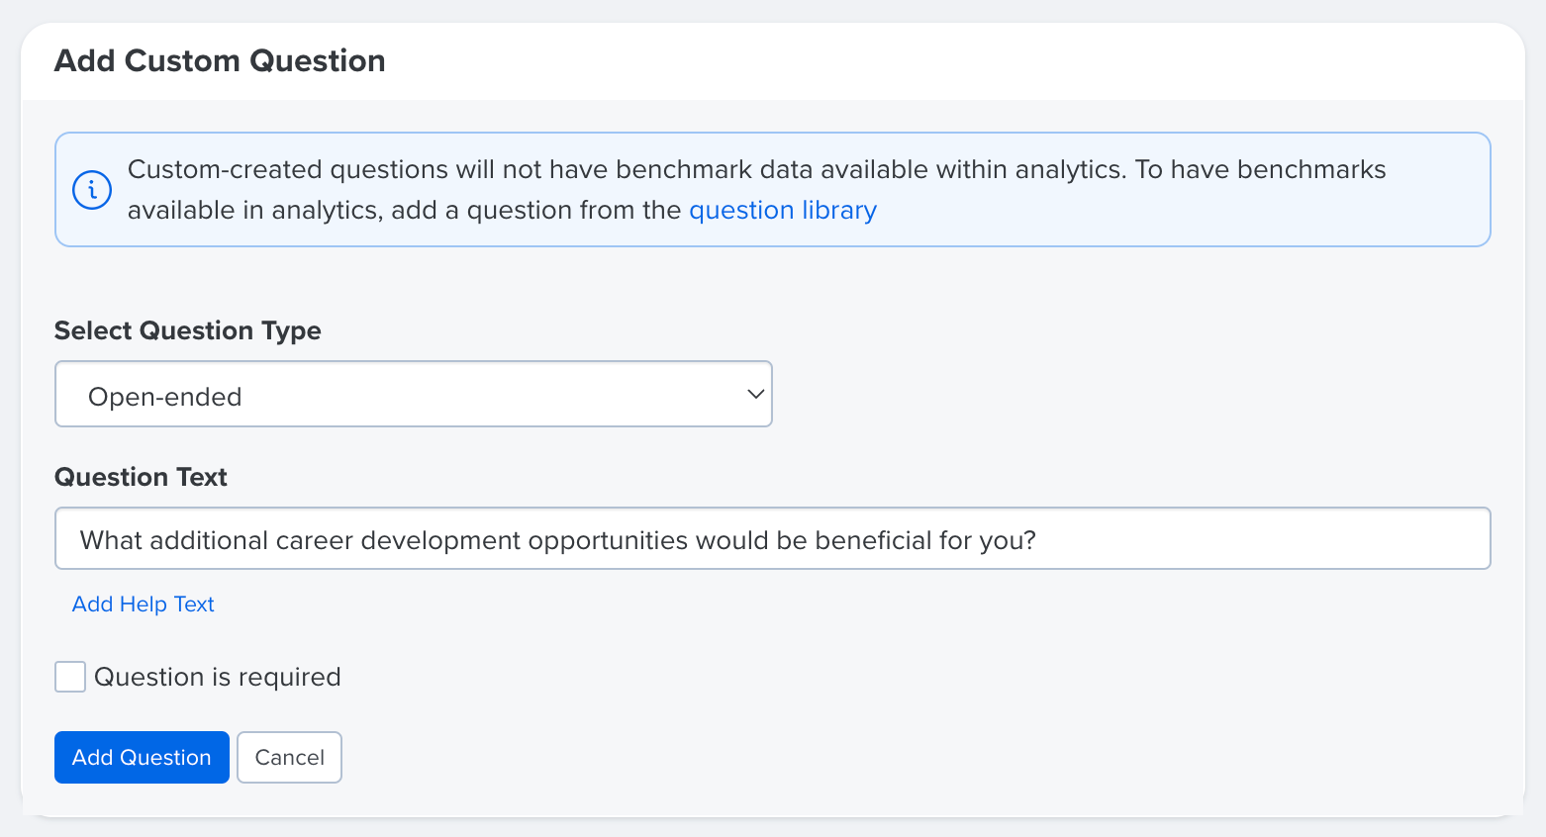Expand the Open-ended question type selector

(414, 394)
